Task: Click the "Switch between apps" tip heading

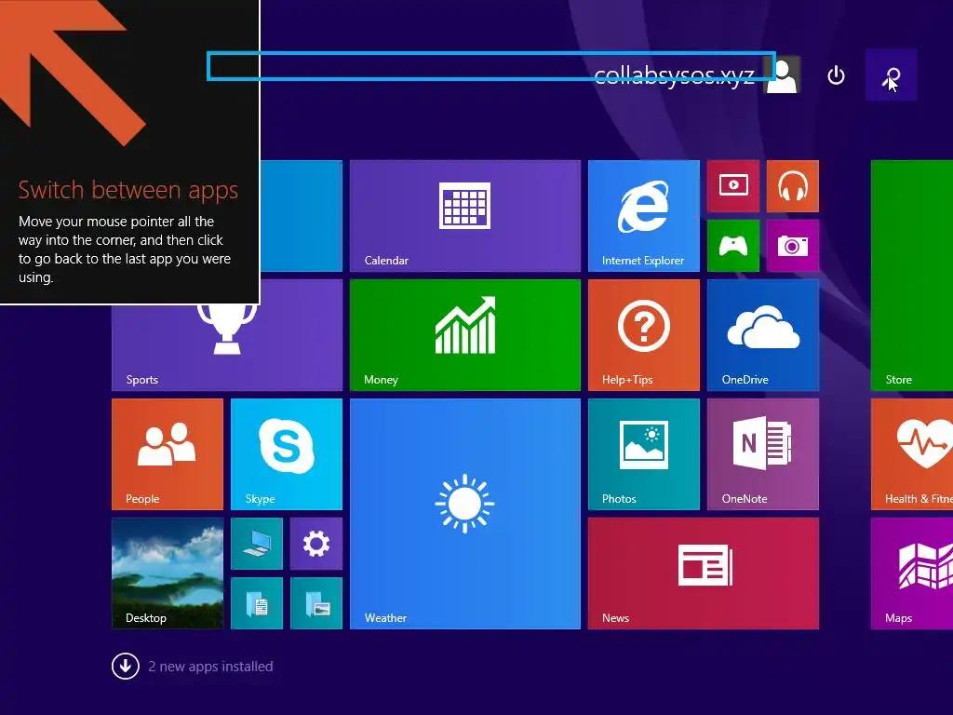Action: coord(128,190)
